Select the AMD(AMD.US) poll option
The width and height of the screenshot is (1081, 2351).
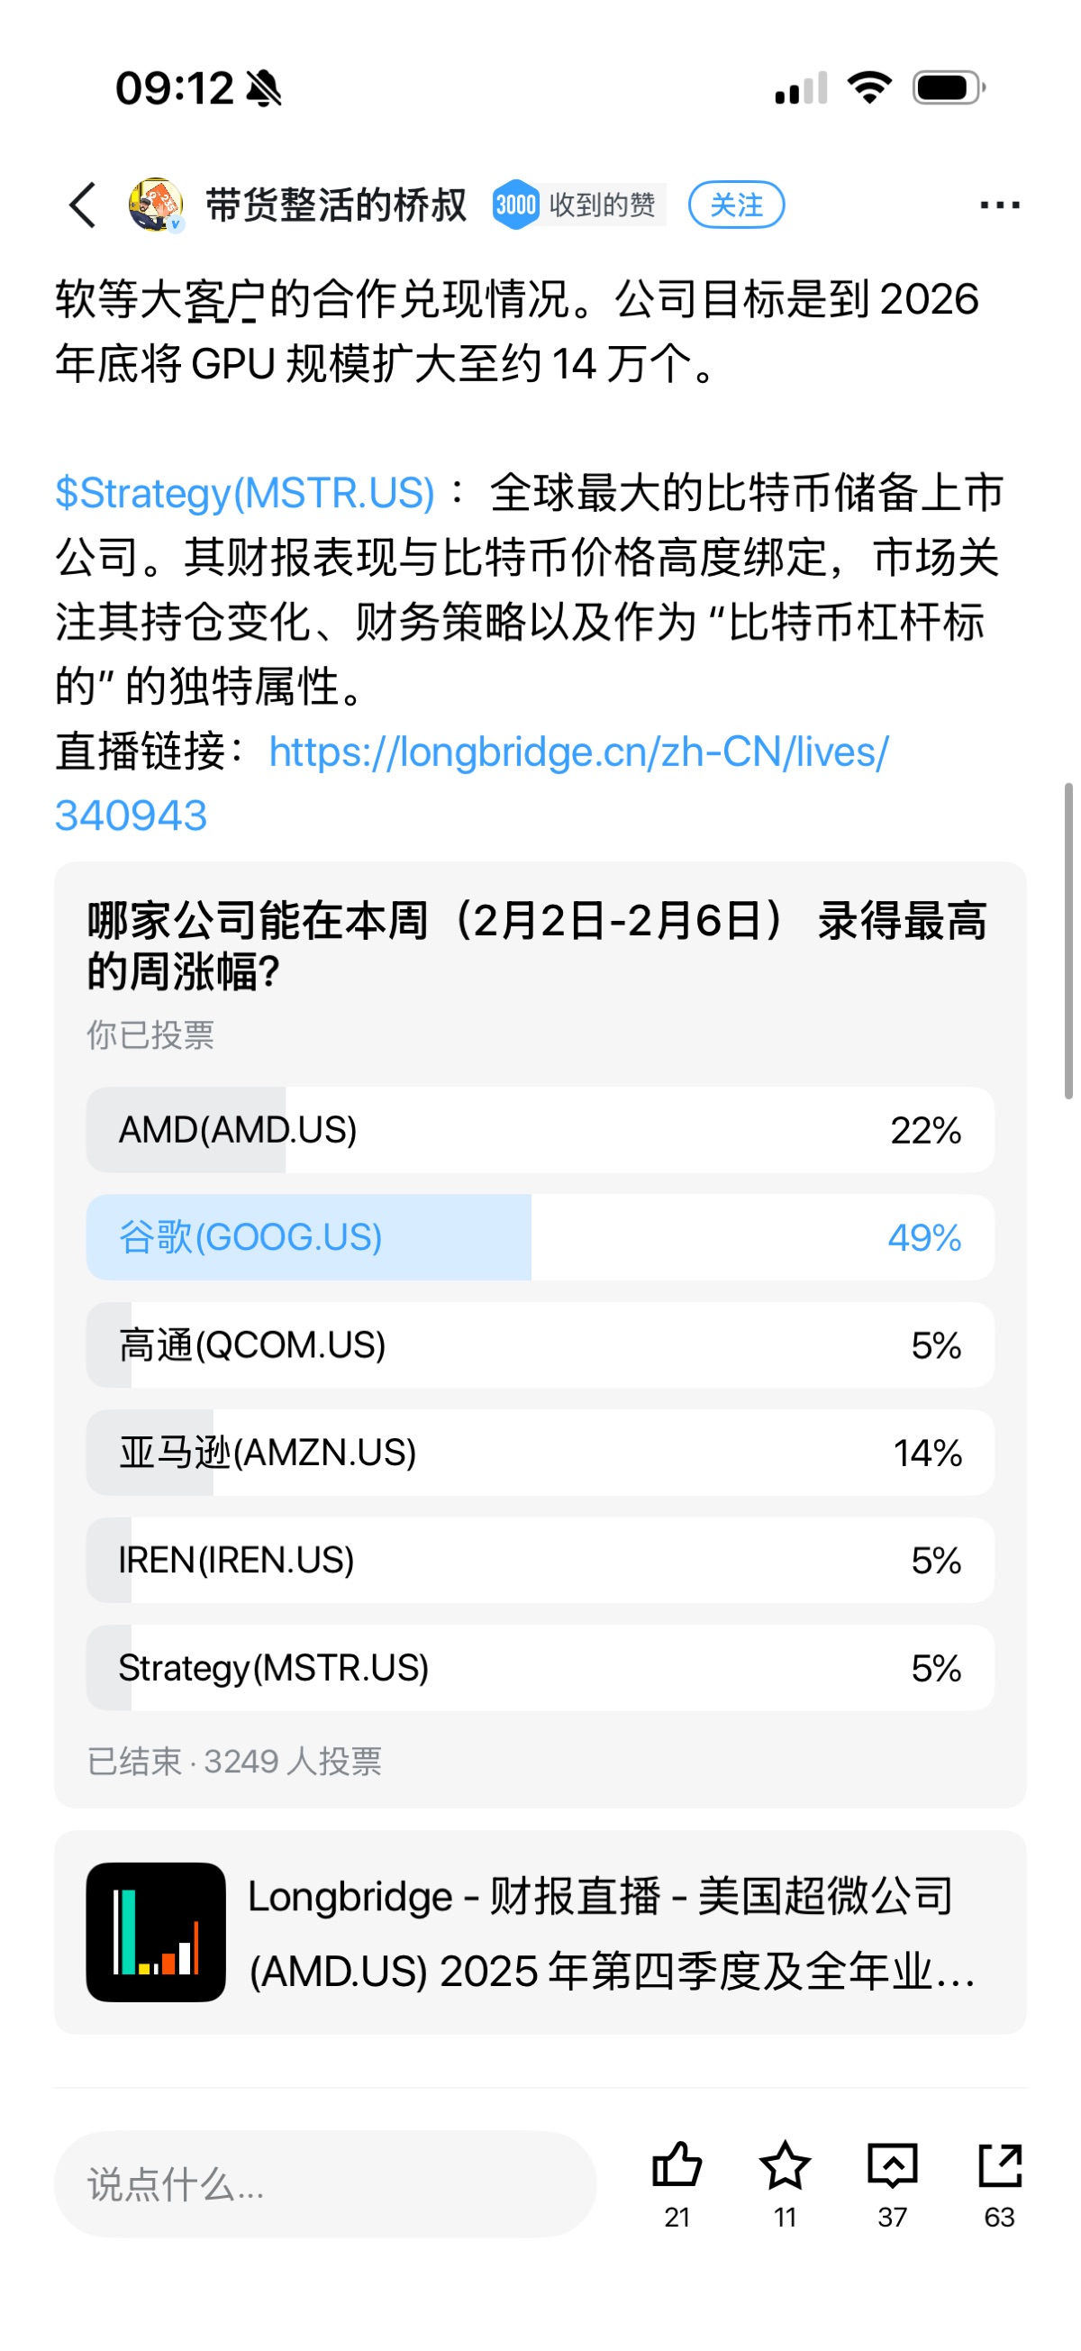pyautogui.click(x=540, y=1130)
